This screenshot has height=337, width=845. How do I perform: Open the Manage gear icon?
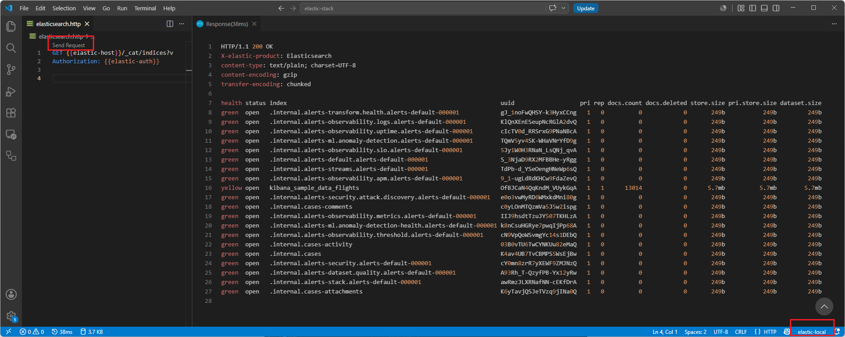11,316
